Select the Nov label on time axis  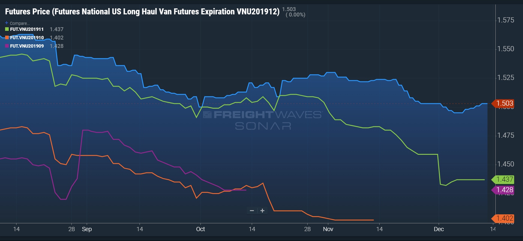point(328,229)
